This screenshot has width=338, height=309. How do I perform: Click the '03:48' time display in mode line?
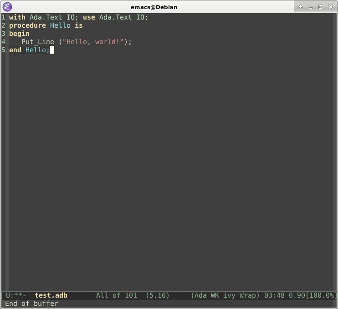tap(274, 295)
